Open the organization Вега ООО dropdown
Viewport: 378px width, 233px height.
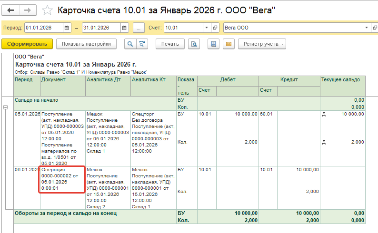point(367,28)
